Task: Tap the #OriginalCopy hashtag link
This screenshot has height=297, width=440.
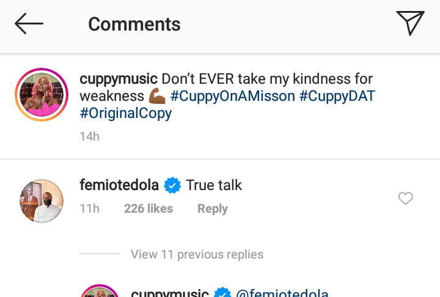Action: [x=126, y=113]
